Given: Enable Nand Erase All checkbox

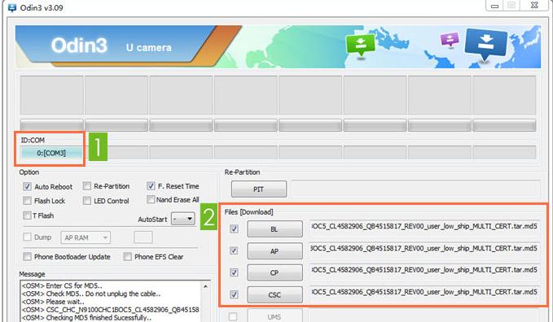Looking at the screenshot, I should 151,199.
